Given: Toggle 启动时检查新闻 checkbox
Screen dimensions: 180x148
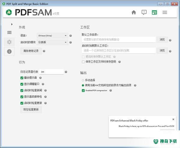Looking at the screenshot, I should pyautogui.click(x=22, y=90).
